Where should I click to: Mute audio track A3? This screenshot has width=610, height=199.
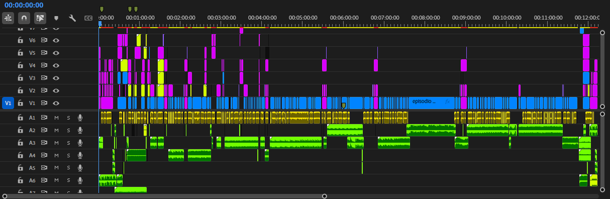[x=56, y=143]
